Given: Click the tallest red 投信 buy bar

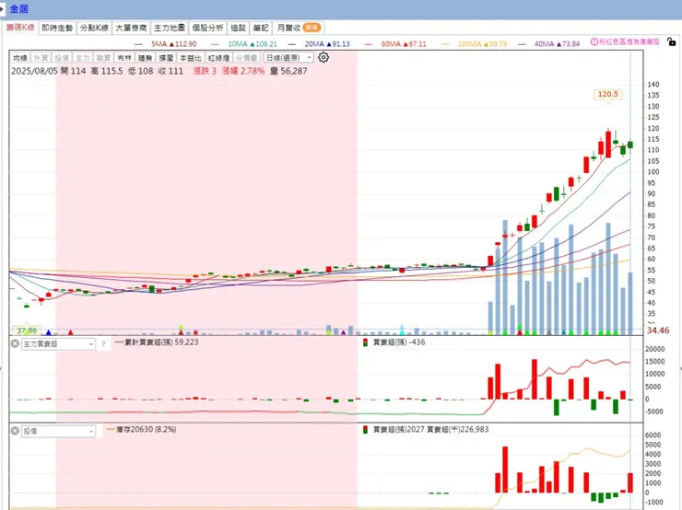Looking at the screenshot, I should [505, 469].
